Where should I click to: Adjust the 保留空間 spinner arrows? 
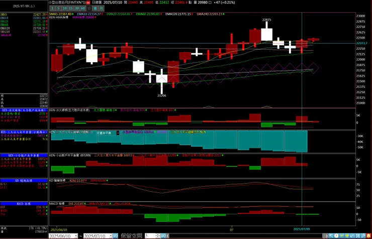pos(158,236)
